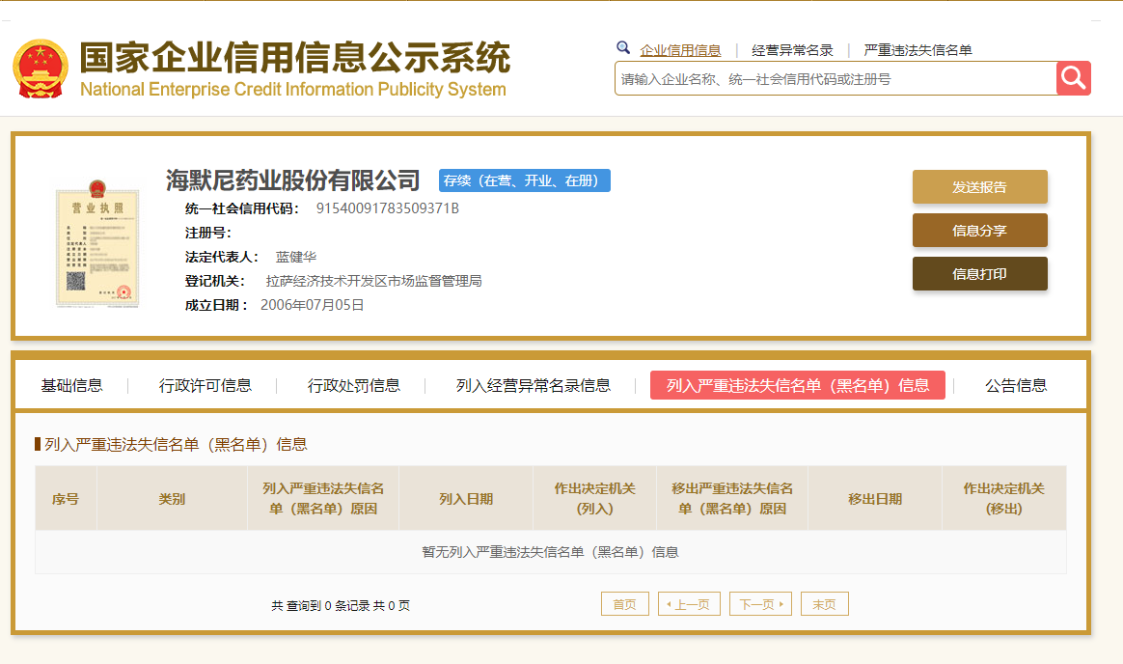This screenshot has height=664, width=1123.
Task: Go to 上一页 previous page button
Action: (x=689, y=604)
